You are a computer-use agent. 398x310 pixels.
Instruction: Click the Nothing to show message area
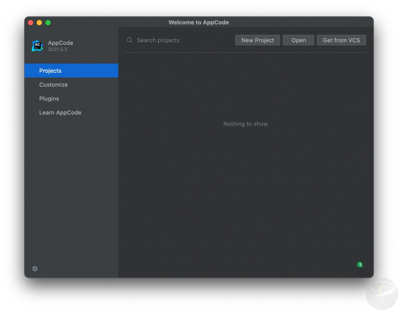[246, 124]
